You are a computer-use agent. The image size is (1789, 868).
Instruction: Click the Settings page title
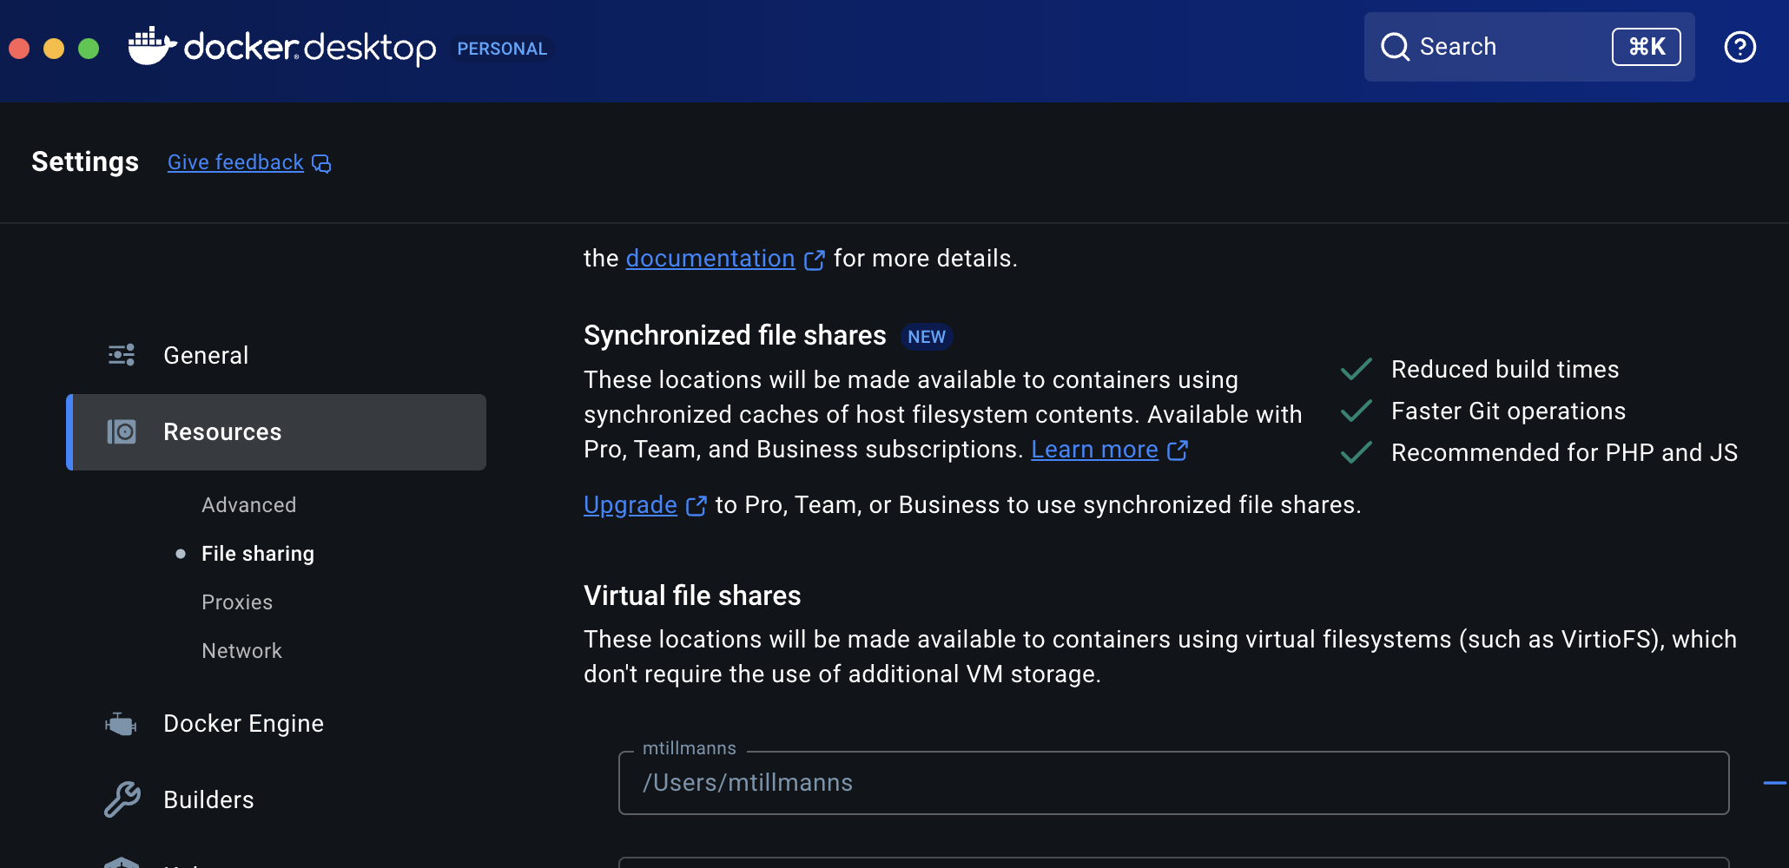pos(85,162)
